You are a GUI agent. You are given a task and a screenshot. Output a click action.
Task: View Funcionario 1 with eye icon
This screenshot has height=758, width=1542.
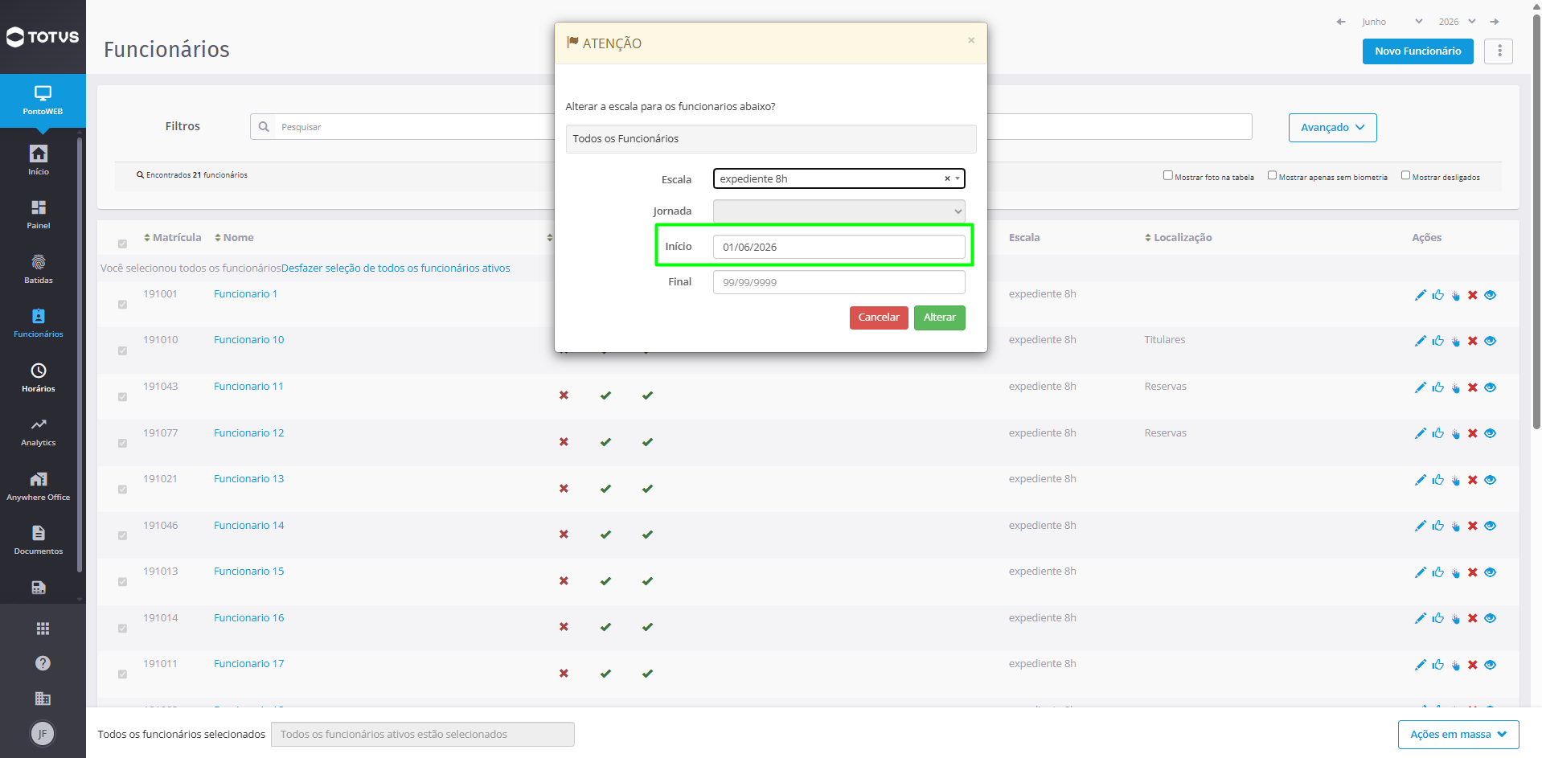1490,295
